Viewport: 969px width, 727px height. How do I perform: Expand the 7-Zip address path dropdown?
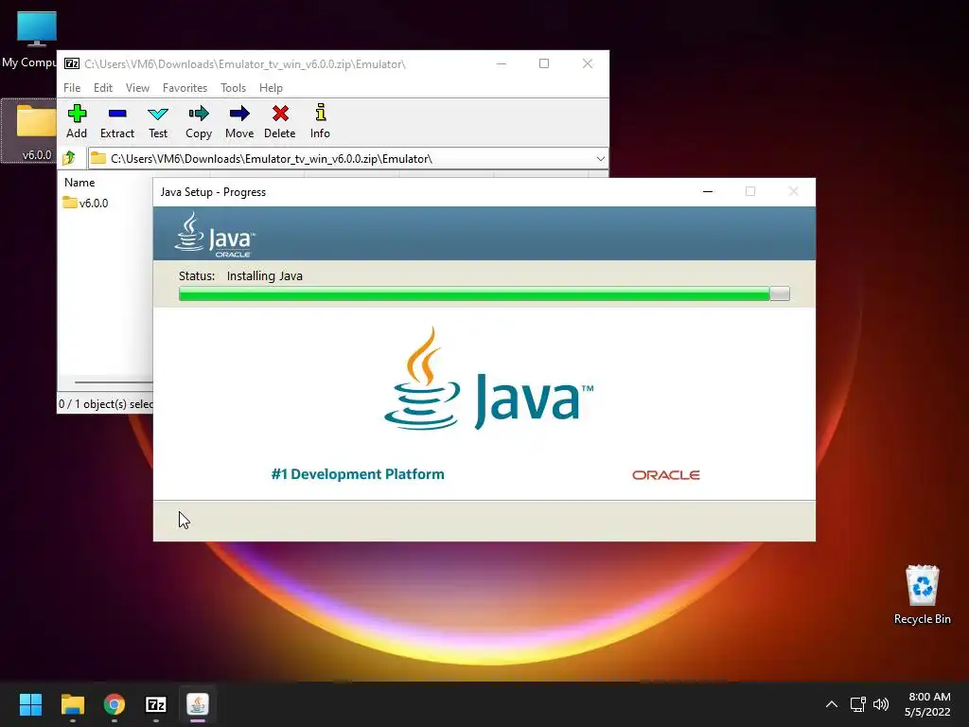(x=600, y=159)
